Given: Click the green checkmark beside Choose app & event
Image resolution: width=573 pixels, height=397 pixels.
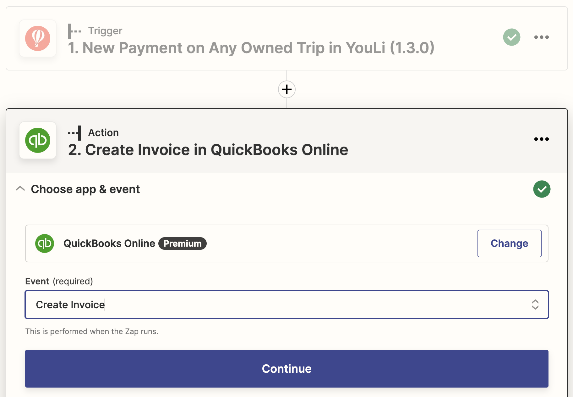Looking at the screenshot, I should point(542,189).
